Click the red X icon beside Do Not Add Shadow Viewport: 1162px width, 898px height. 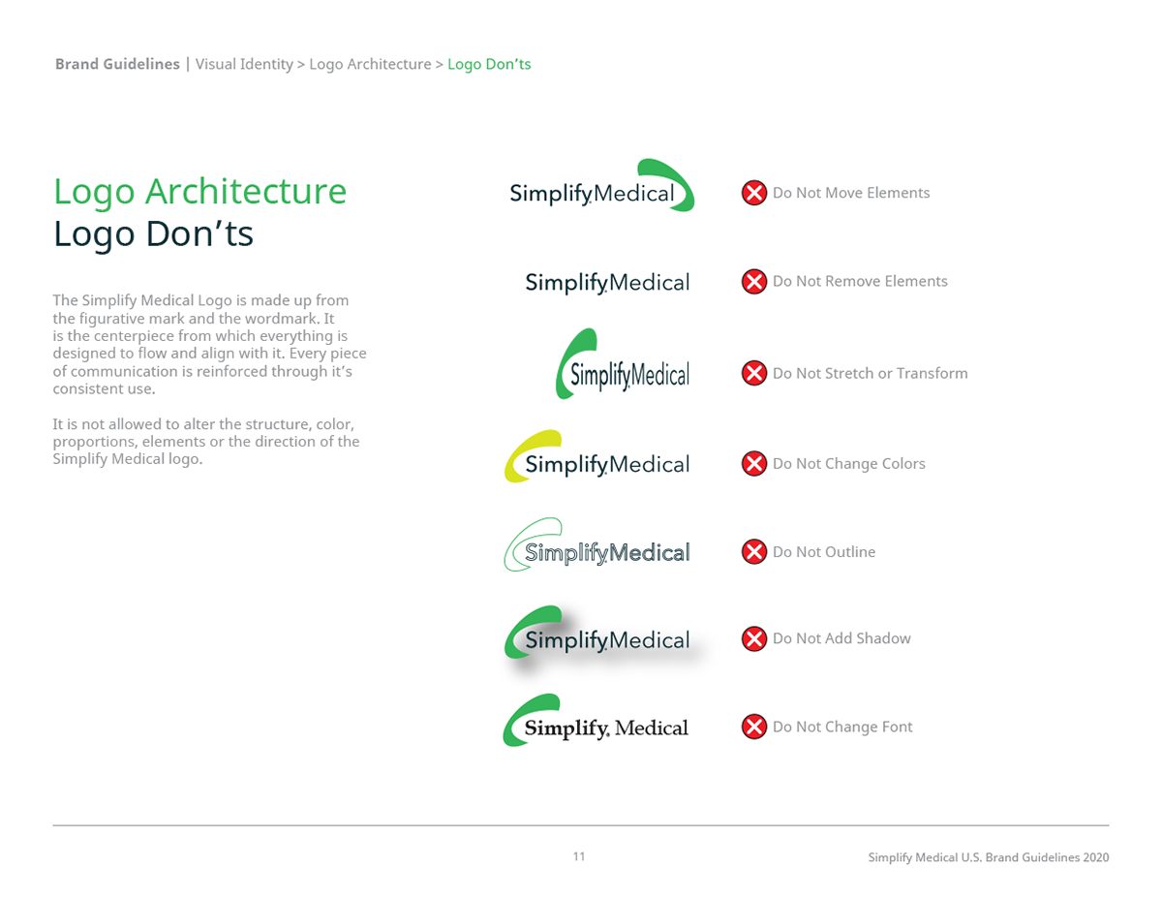coord(754,638)
